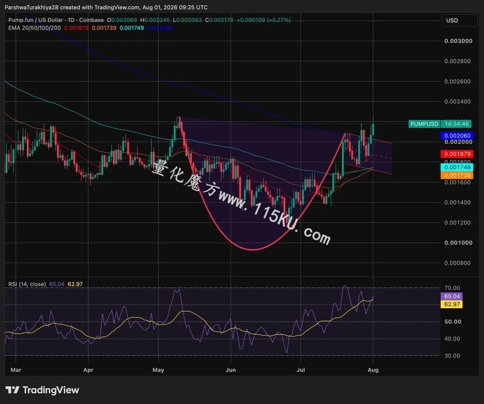Click the 0.002400 price axis label
The image size is (484, 404).
coord(458,102)
